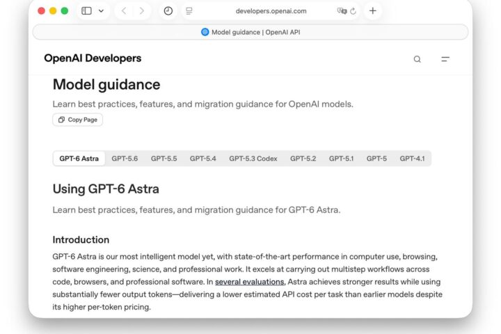This screenshot has width=501, height=334.
Task: Open the history clock icon
Action: (168, 11)
